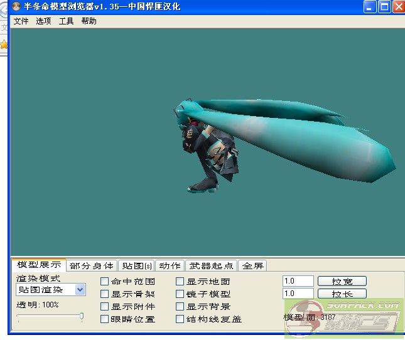This screenshot has height=340, width=405.
Task: Check the 显示地面 option
Action: [180, 282]
